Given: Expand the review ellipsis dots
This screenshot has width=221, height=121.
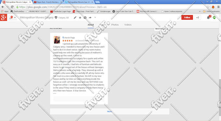Looking at the screenshot, I should [55, 93].
